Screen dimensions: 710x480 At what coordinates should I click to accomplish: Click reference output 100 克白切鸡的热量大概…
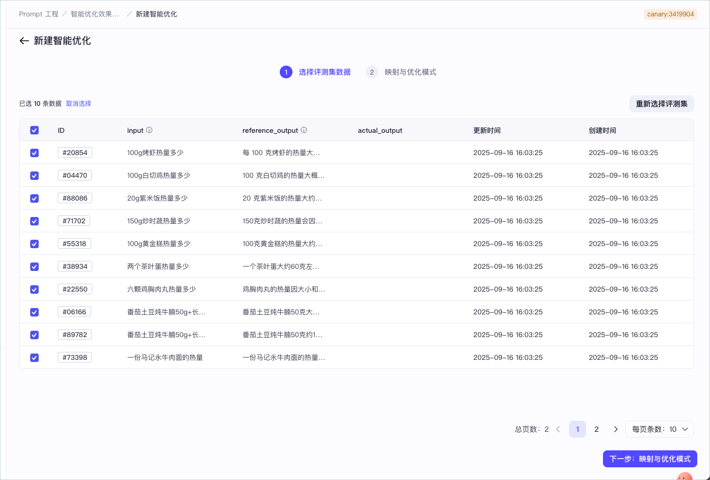pos(283,175)
